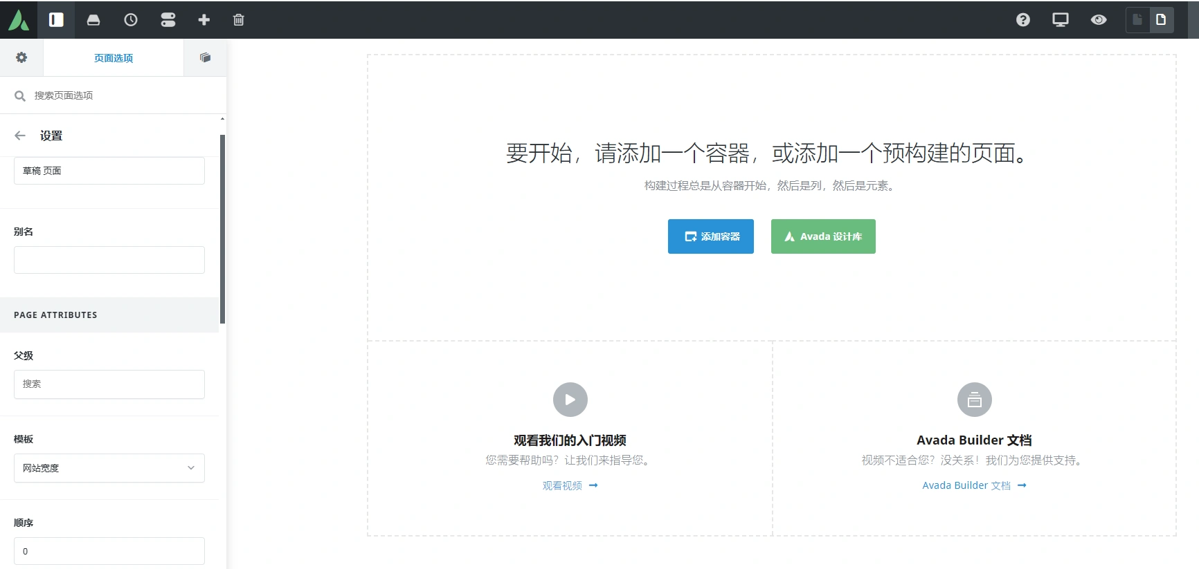1199x569 pixels.
Task: Click the plus add-element icon
Action: click(204, 20)
